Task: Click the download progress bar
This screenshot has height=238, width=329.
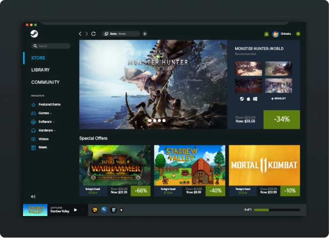Action: [x=277, y=210]
